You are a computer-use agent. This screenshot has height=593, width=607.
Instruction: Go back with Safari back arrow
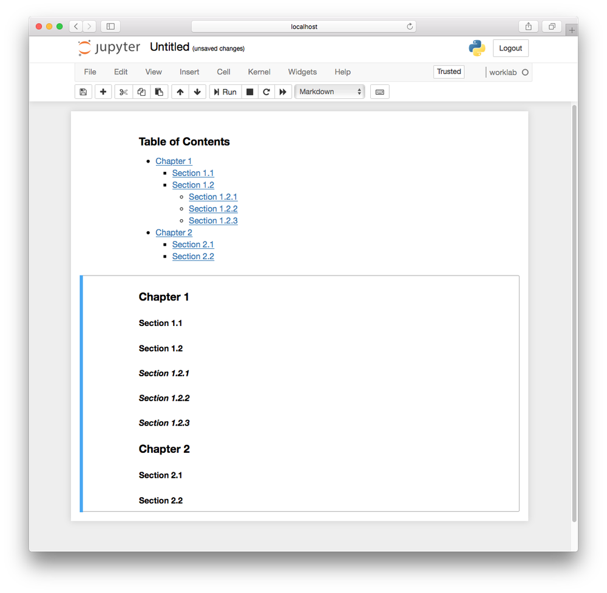[x=76, y=26]
